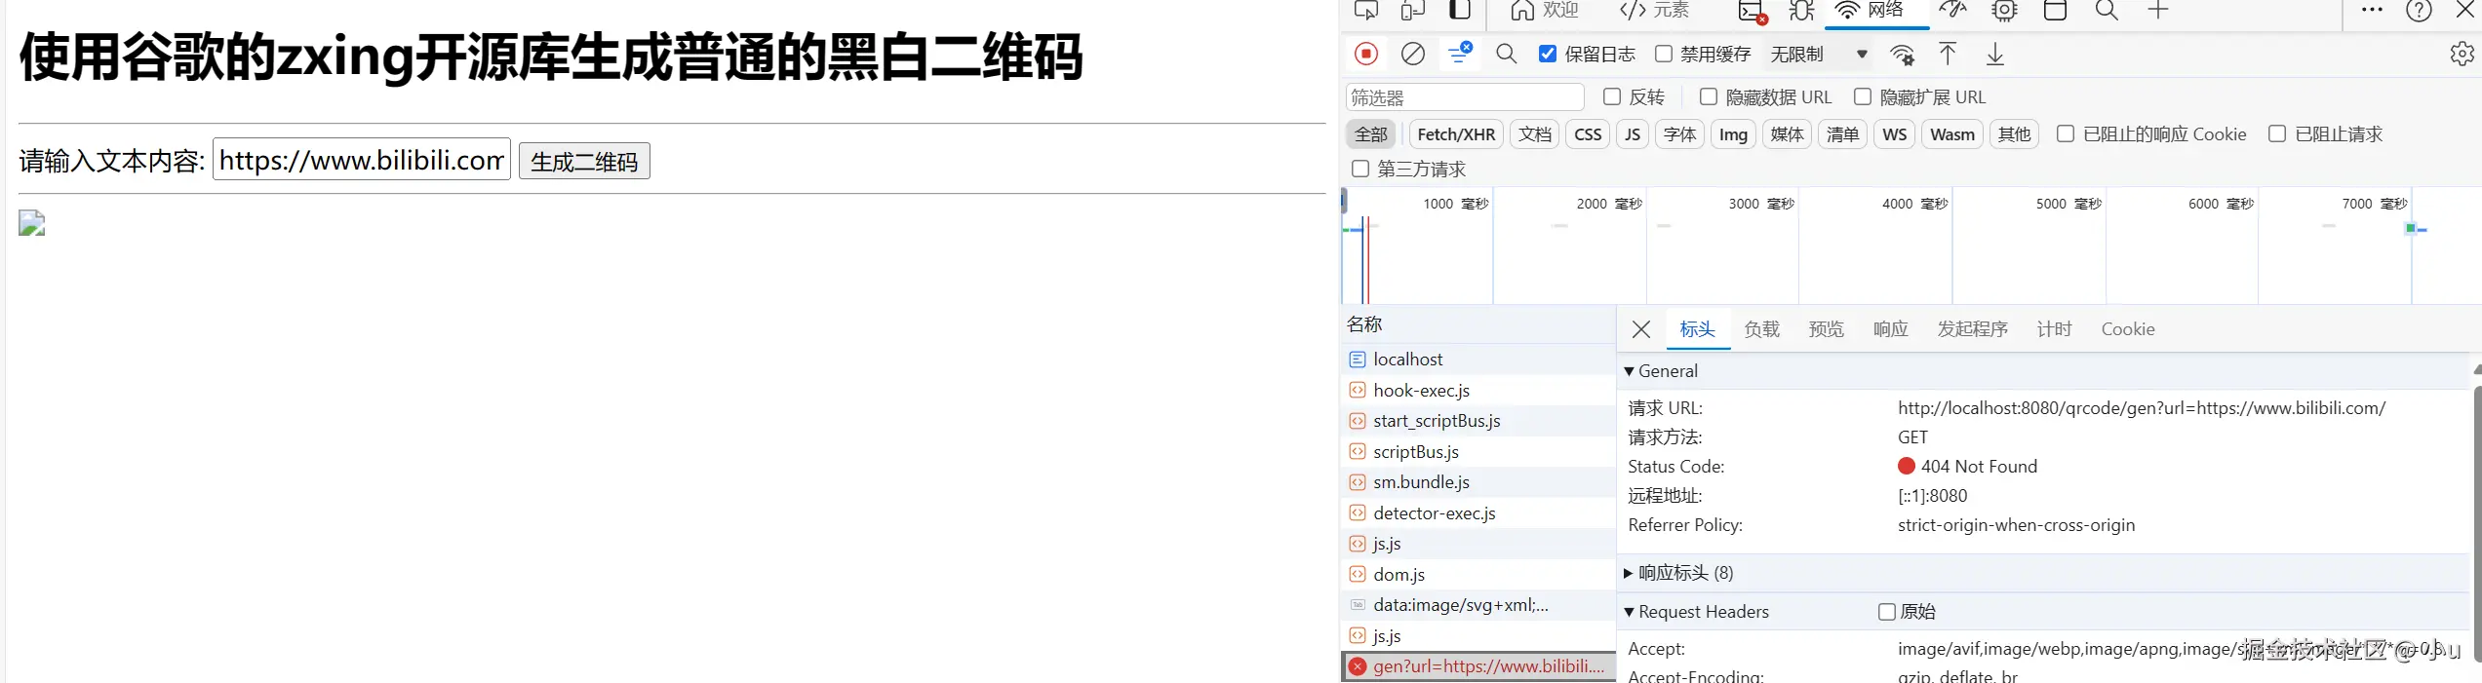Viewport: 2482px width, 683px height.
Task: Open Network settings gear icon
Action: click(2462, 54)
